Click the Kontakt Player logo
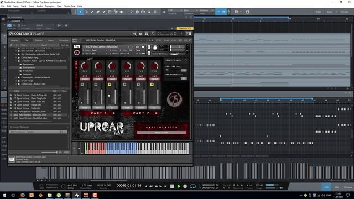354x199 pixels. [x=27, y=34]
